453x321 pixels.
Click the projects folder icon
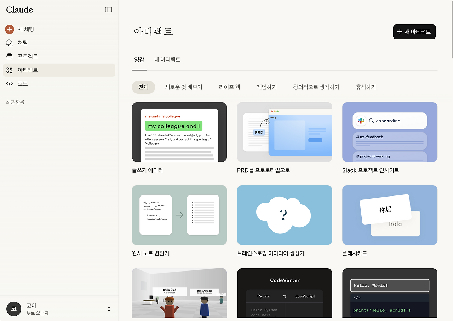[x=10, y=57]
